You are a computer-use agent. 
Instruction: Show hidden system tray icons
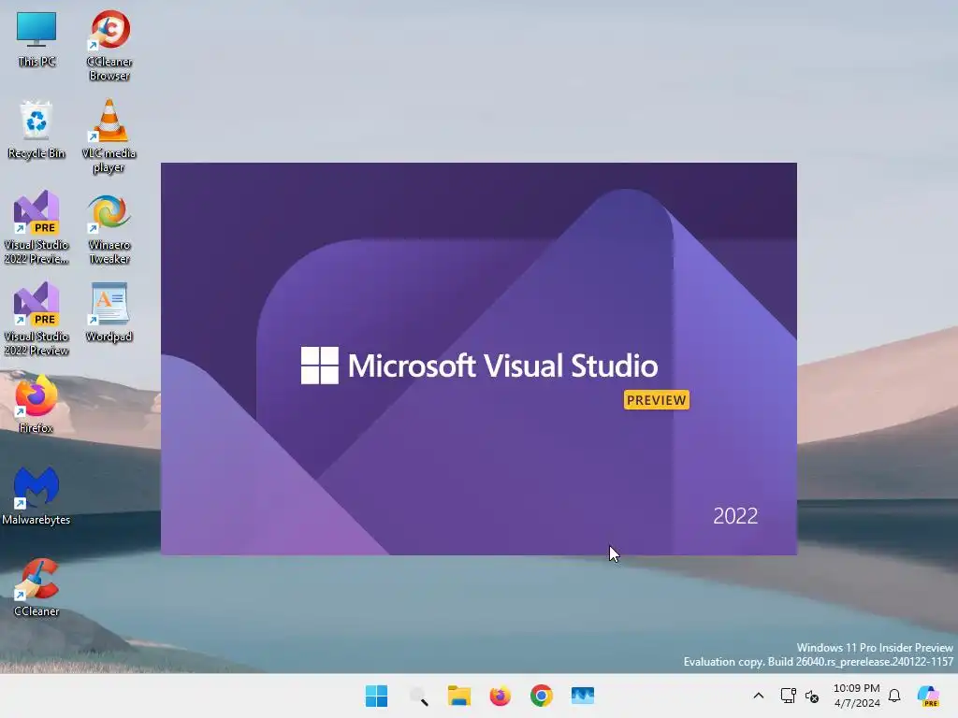(x=758, y=696)
